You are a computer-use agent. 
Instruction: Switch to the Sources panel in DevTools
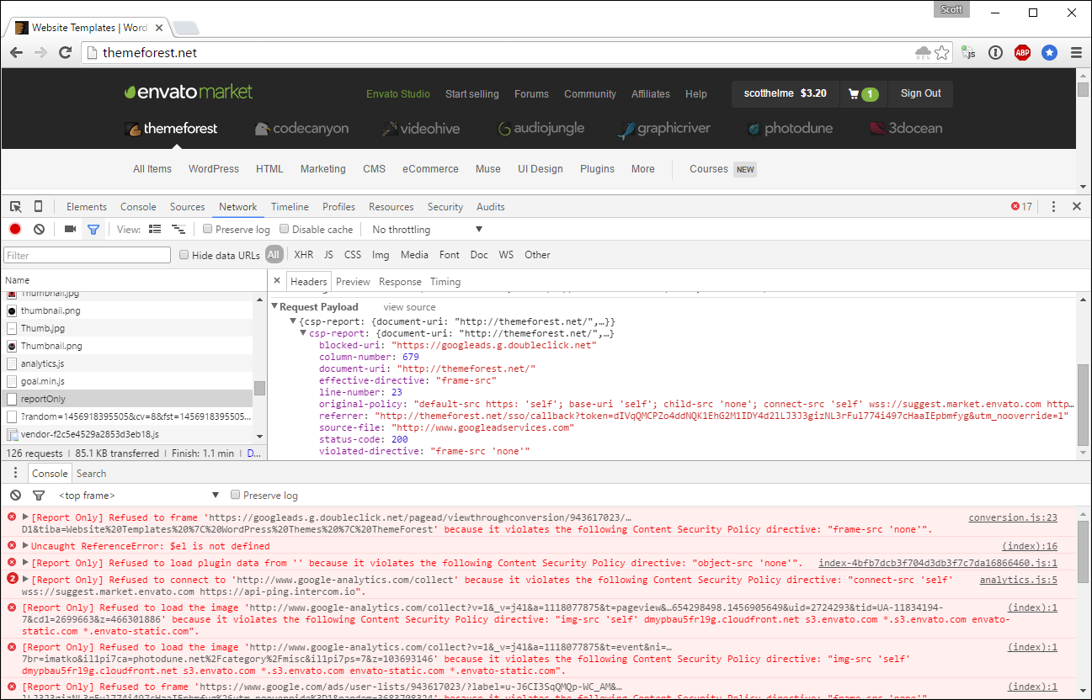(x=187, y=206)
